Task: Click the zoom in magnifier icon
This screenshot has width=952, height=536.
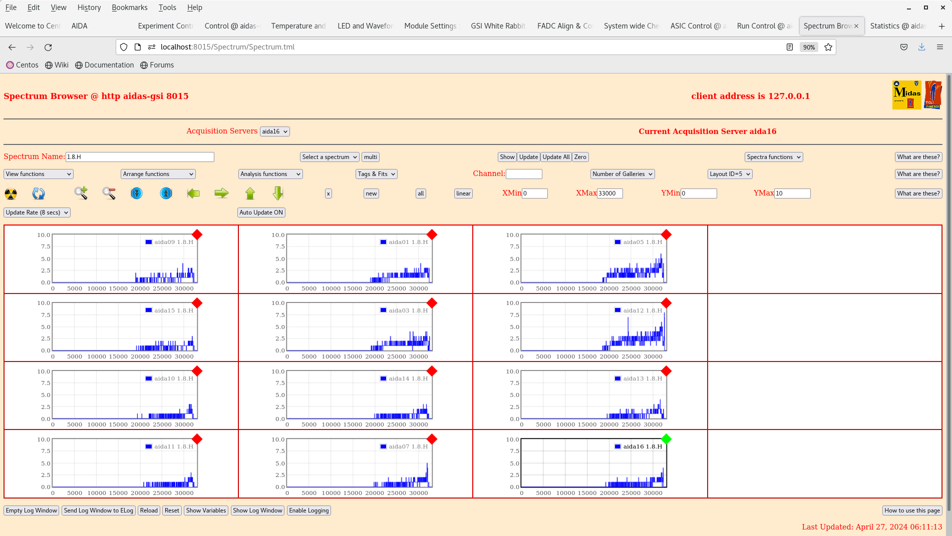Action: pos(81,193)
